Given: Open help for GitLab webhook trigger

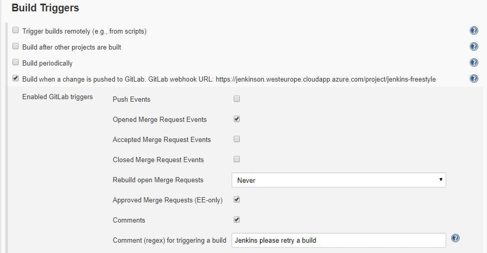Looking at the screenshot, I should pyautogui.click(x=474, y=78).
